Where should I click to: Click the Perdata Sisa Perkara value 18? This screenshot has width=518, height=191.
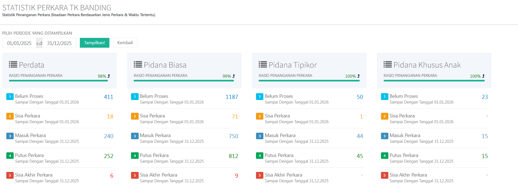(x=110, y=117)
